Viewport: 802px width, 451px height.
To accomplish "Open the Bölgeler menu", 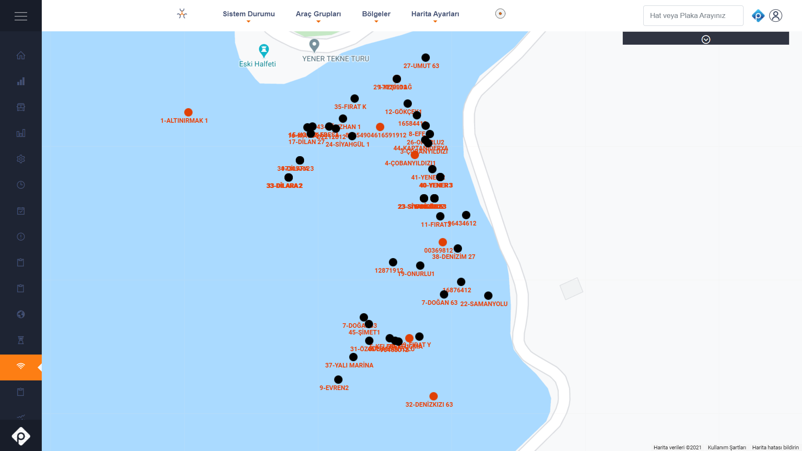I will [376, 14].
